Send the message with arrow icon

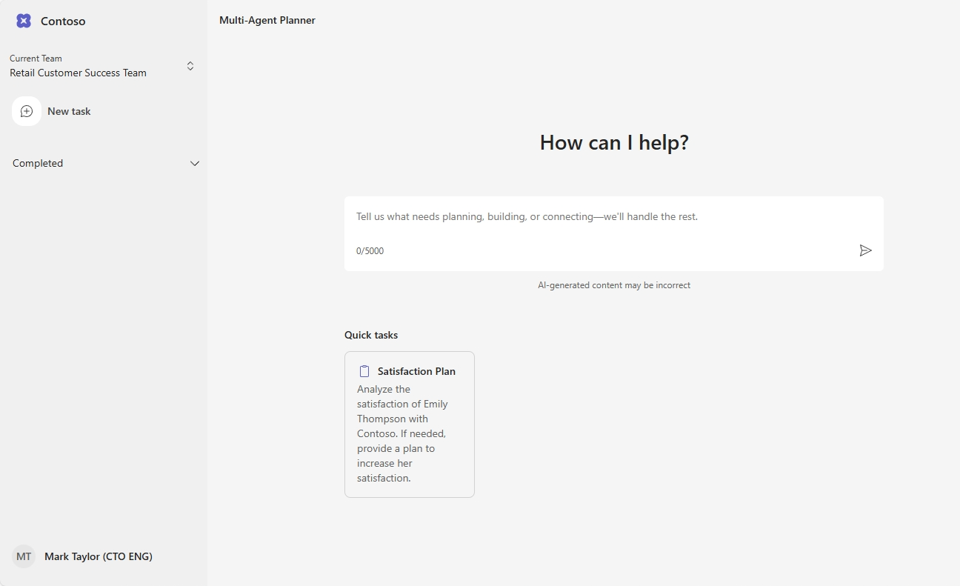[865, 250]
